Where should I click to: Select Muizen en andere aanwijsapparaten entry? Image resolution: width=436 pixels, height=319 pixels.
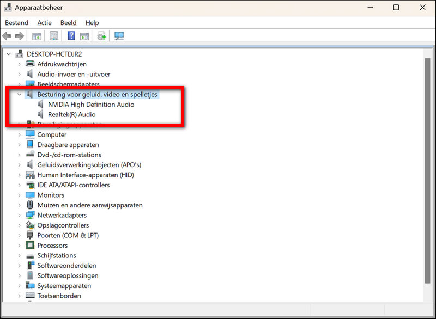(89, 205)
